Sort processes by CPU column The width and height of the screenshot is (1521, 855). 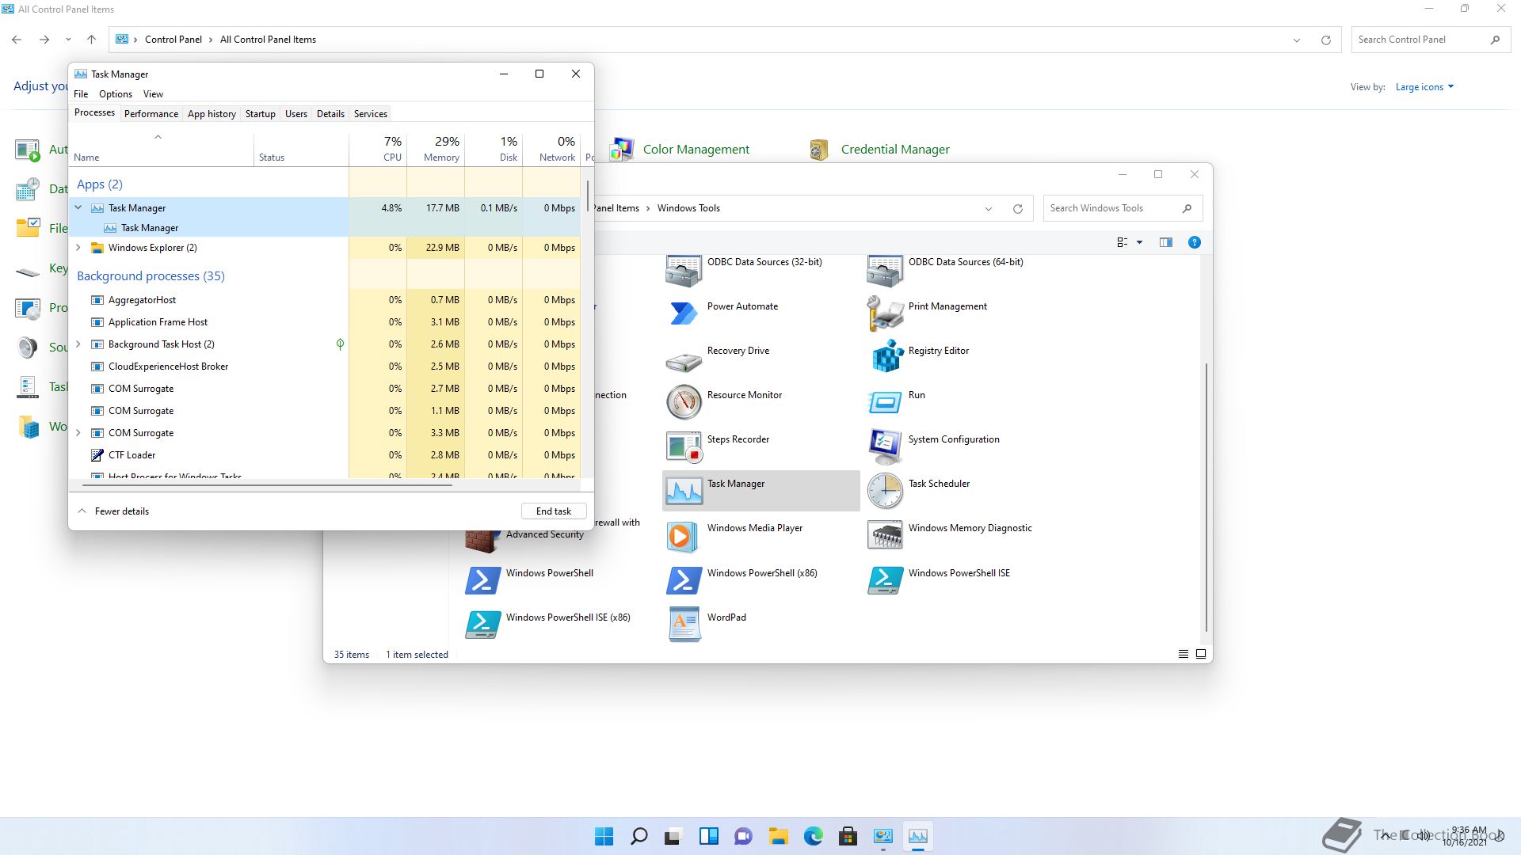pyautogui.click(x=378, y=149)
